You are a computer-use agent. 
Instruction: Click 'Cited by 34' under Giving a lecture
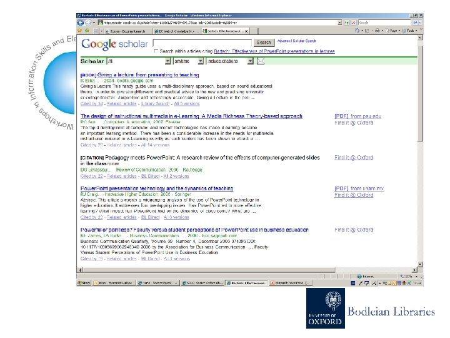tap(91, 103)
